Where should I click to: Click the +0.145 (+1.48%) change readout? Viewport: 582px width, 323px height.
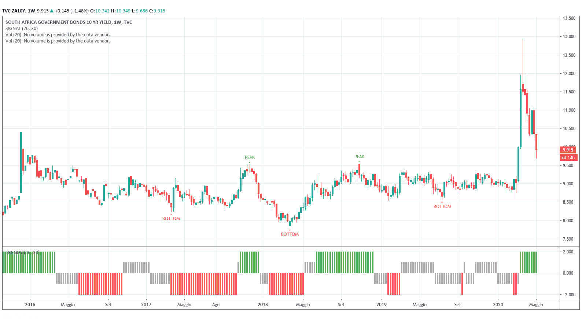tap(71, 11)
